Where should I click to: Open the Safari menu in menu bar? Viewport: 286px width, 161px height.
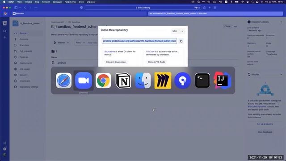[x=11, y=2]
